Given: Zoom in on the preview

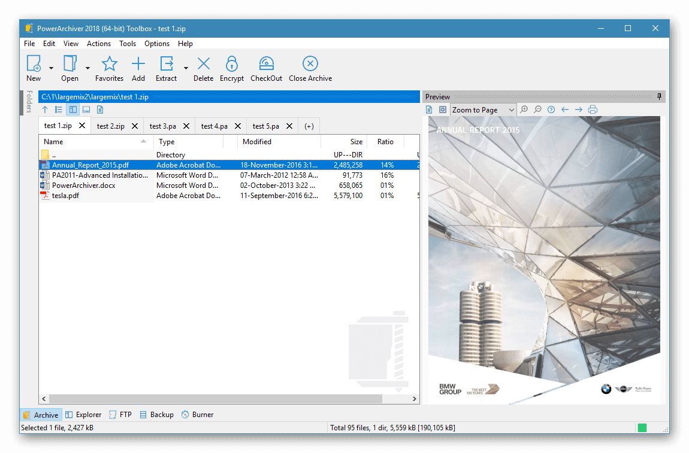Looking at the screenshot, I should (524, 110).
